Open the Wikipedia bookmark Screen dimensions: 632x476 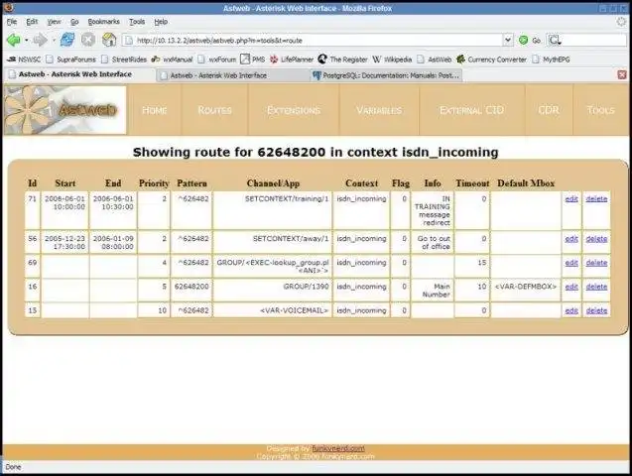click(x=392, y=59)
